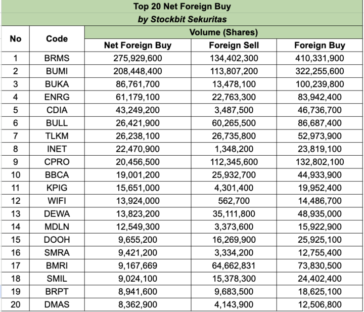Click the value 275,929,600
This screenshot has width=364, height=312.
coord(138,58)
